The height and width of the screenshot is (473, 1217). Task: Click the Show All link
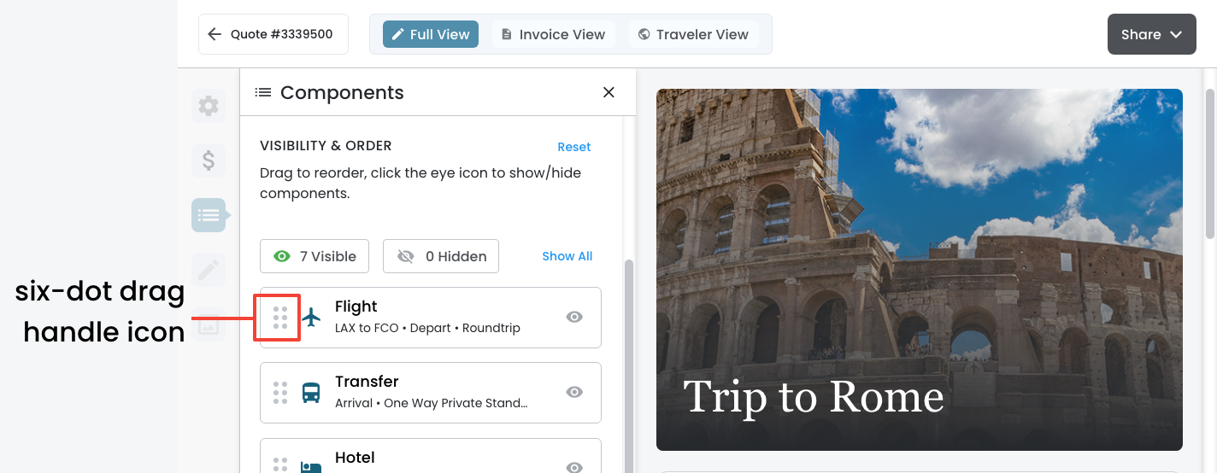pos(567,256)
